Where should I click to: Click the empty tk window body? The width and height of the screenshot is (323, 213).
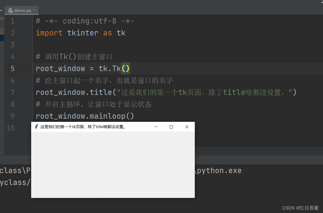113,165
